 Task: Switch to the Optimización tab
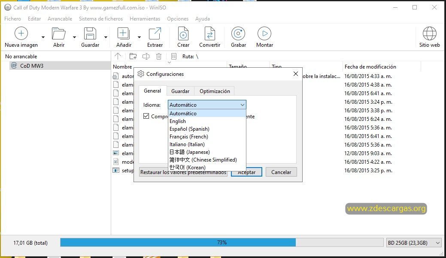[x=215, y=91]
